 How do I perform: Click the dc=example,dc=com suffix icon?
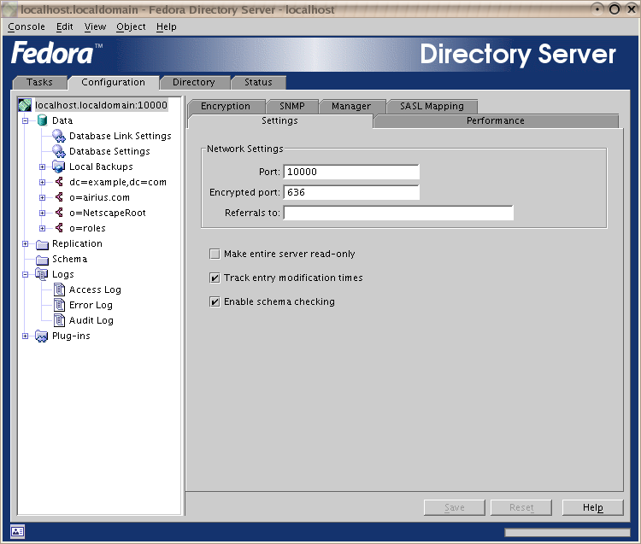tap(59, 182)
